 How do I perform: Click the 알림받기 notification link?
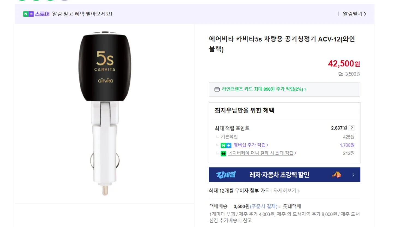354,14
